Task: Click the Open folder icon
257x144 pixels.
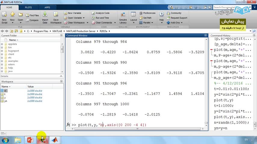Action: coord(20,14)
